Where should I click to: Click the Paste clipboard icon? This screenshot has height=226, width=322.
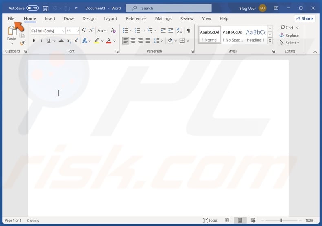[x=12, y=31]
